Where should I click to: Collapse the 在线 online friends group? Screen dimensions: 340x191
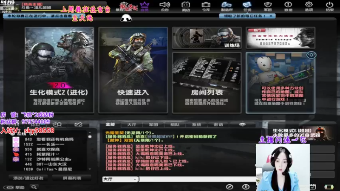[x=13, y=134]
